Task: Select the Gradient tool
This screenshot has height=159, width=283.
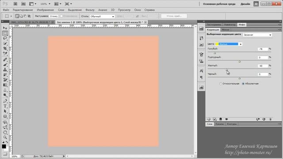Action: (5, 85)
